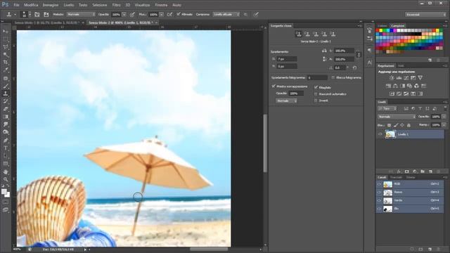Open the Filtro menu
Screen dimensions: 450x253
click(x=116, y=5)
